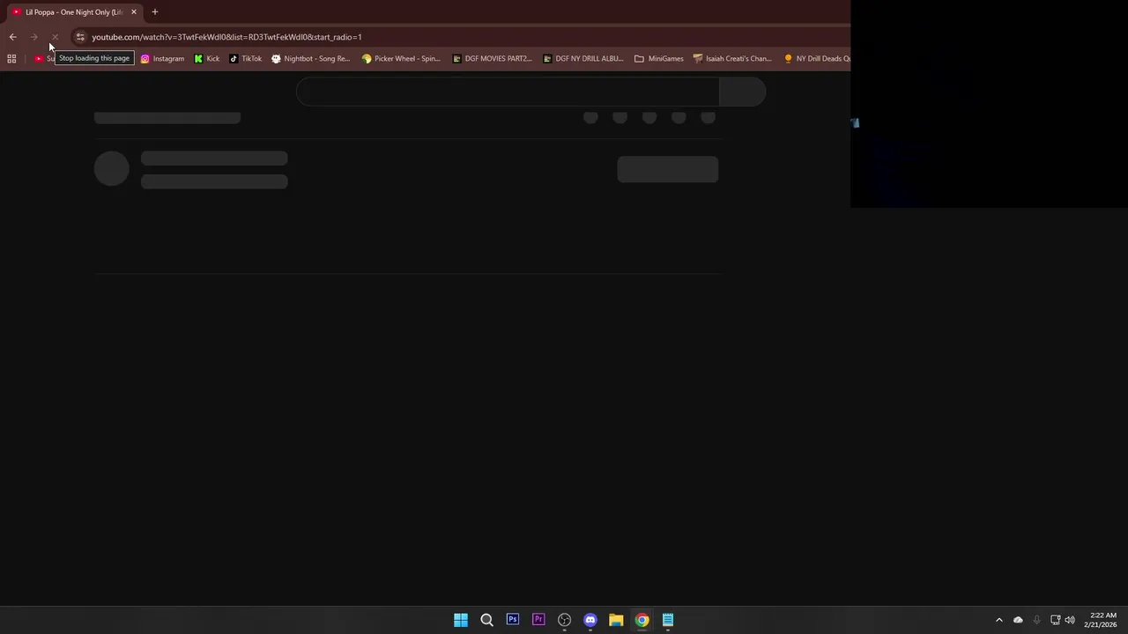Close the Lil Poppa YouTube tab
The height and width of the screenshot is (634, 1128).
point(134,12)
